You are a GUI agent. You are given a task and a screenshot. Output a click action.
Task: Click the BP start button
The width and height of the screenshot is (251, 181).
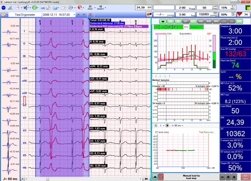(x=245, y=176)
